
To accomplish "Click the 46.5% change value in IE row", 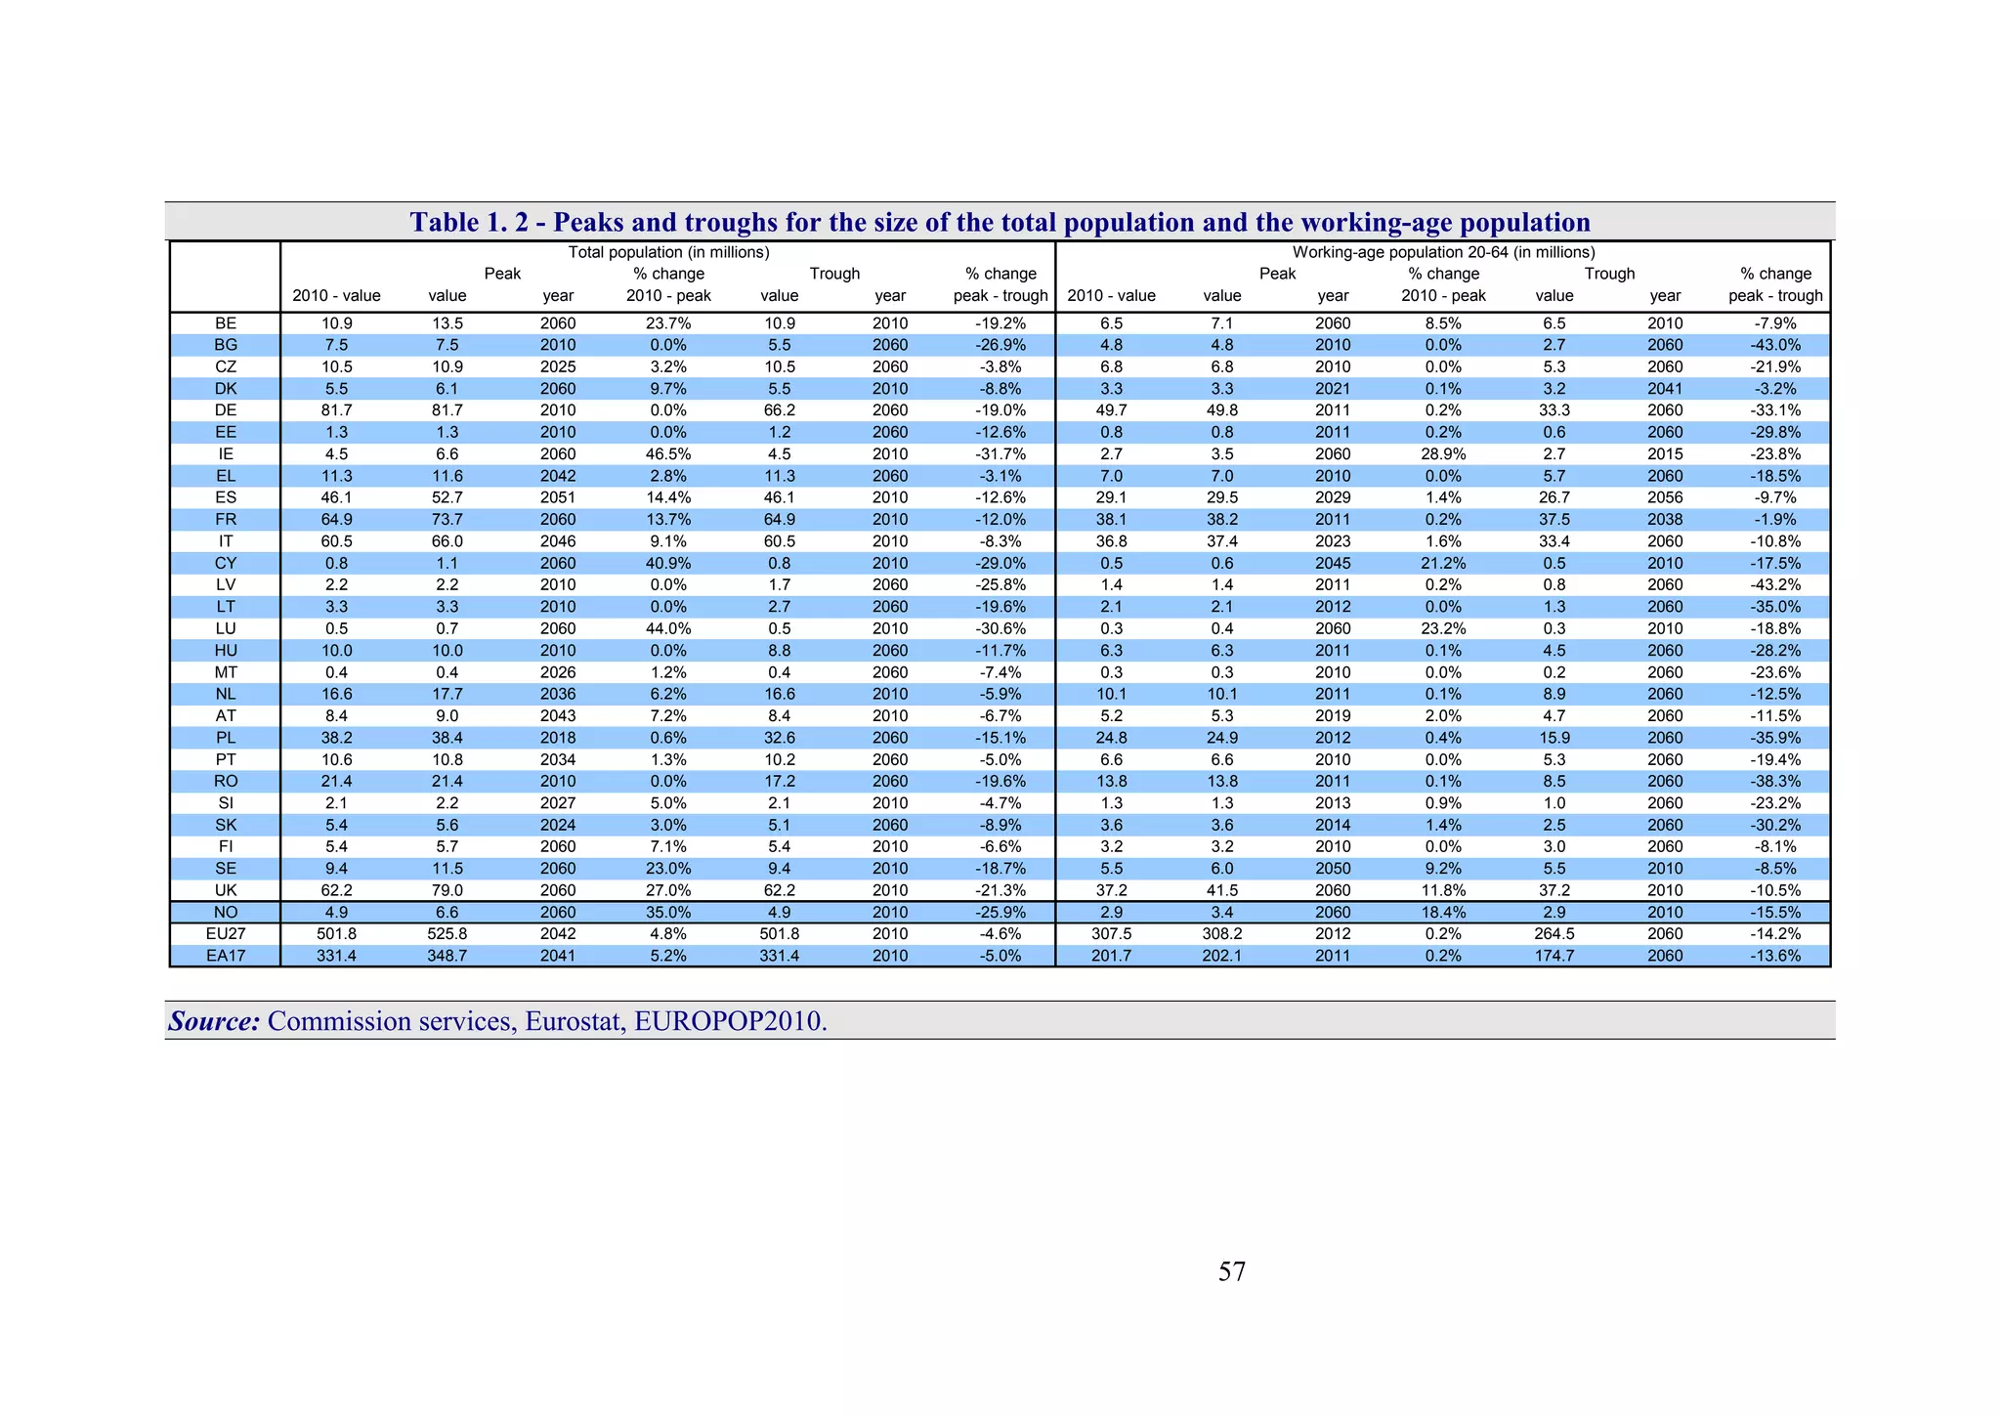I will (669, 454).
